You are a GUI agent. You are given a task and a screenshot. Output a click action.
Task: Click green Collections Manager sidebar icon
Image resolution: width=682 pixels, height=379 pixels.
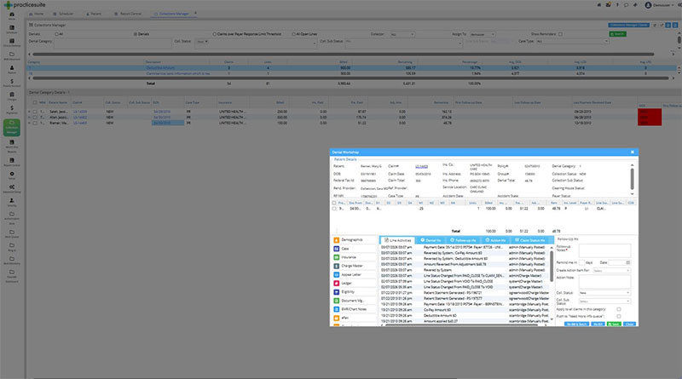[x=12, y=128]
